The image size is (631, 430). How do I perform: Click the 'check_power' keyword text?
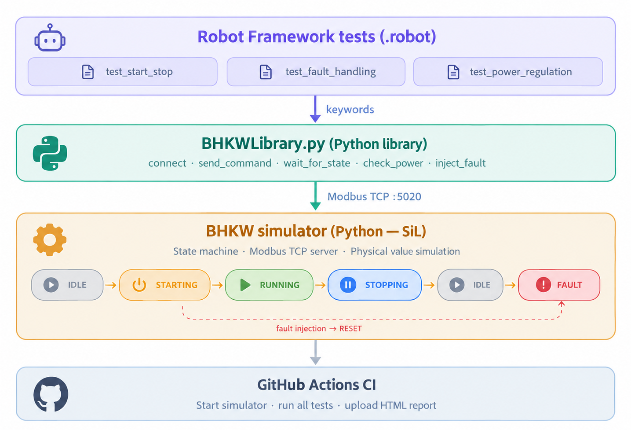click(393, 163)
